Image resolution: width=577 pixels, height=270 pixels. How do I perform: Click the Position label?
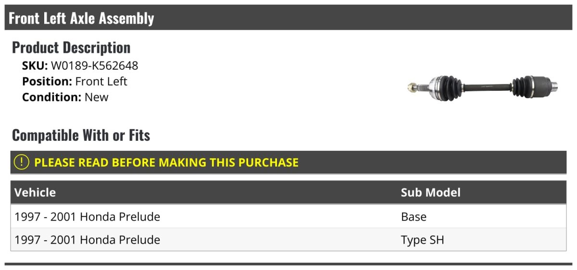47,81
